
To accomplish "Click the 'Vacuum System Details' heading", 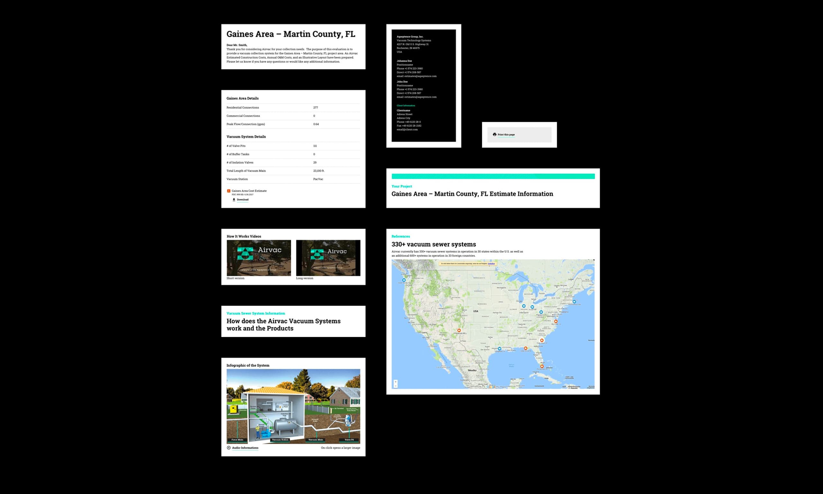I will tap(246, 136).
